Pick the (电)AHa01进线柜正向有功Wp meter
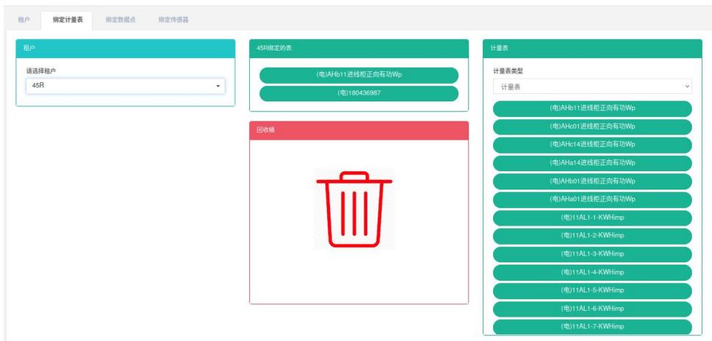712x341 pixels. click(592, 199)
